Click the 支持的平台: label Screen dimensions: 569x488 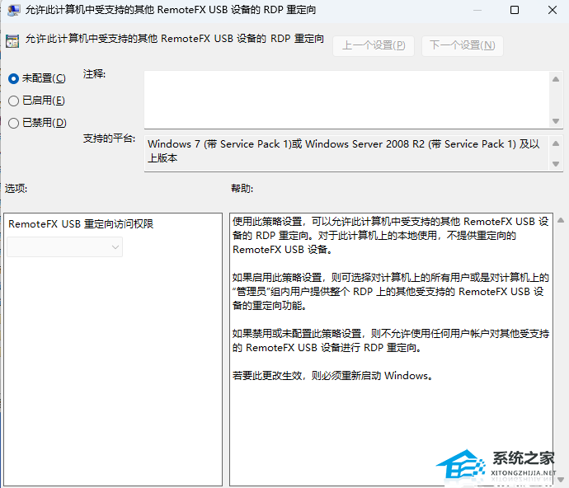(109, 138)
